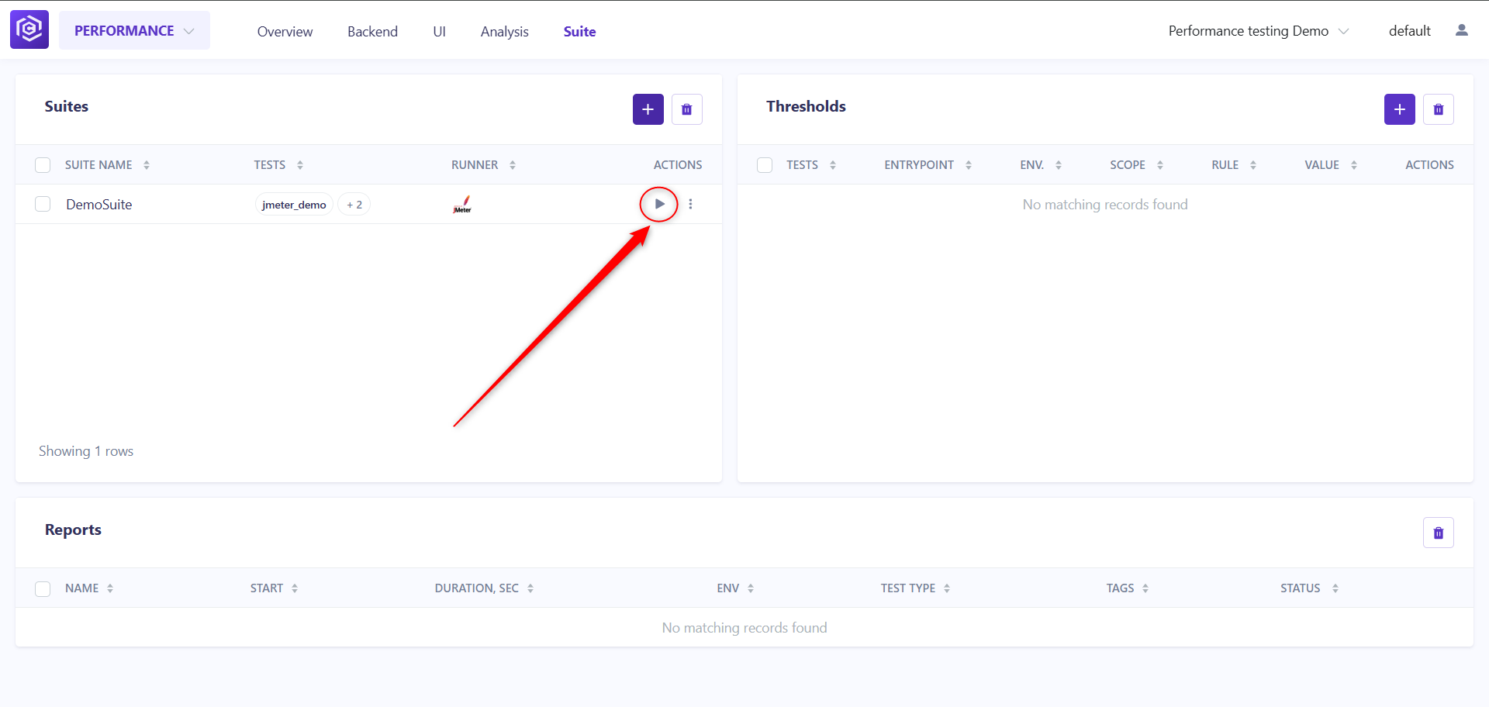Click the Reports trash delete icon
Image resolution: width=1489 pixels, height=707 pixels.
click(1438, 533)
